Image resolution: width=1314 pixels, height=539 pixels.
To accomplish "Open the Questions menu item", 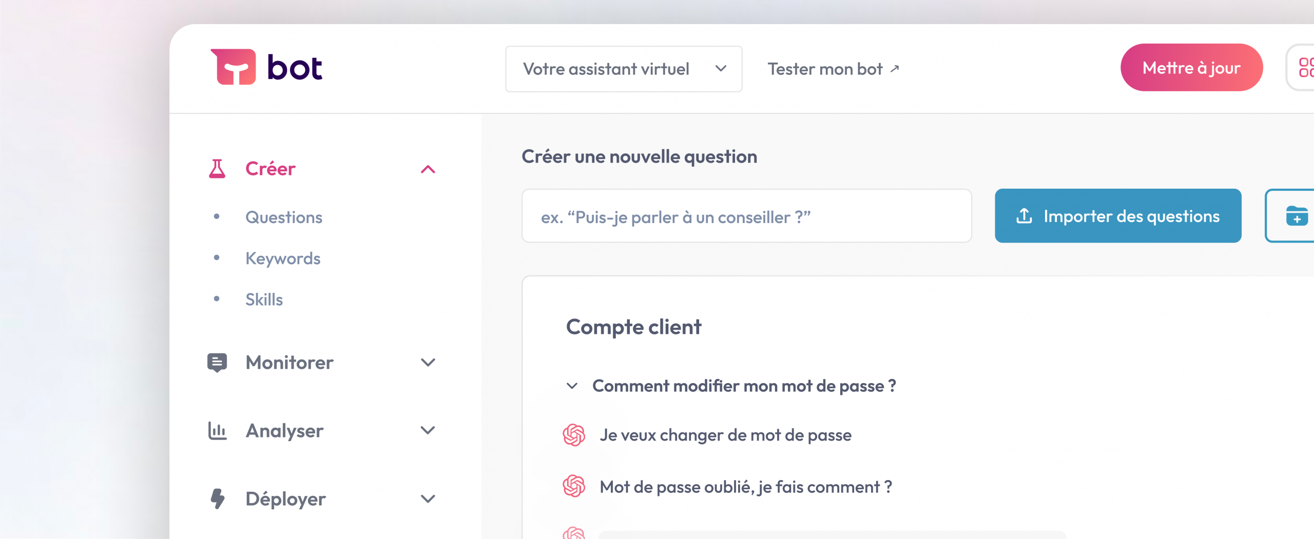I will click(284, 217).
